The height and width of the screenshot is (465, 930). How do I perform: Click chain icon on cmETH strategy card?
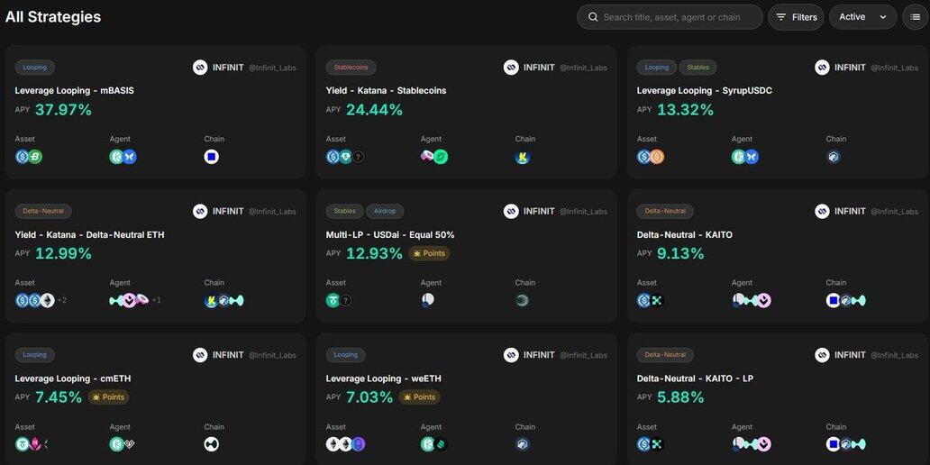click(212, 444)
